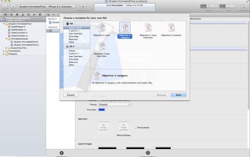Viewport: 250px width, 157px height.
Task: Select the Standard editor button
Action: click(203, 7)
